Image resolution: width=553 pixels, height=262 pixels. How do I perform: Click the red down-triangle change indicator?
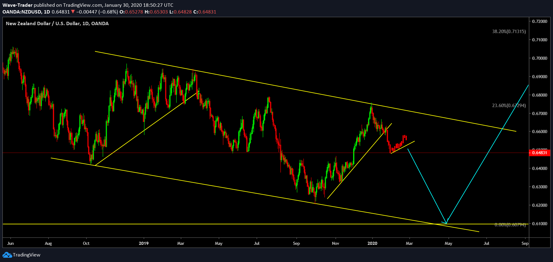click(73, 12)
